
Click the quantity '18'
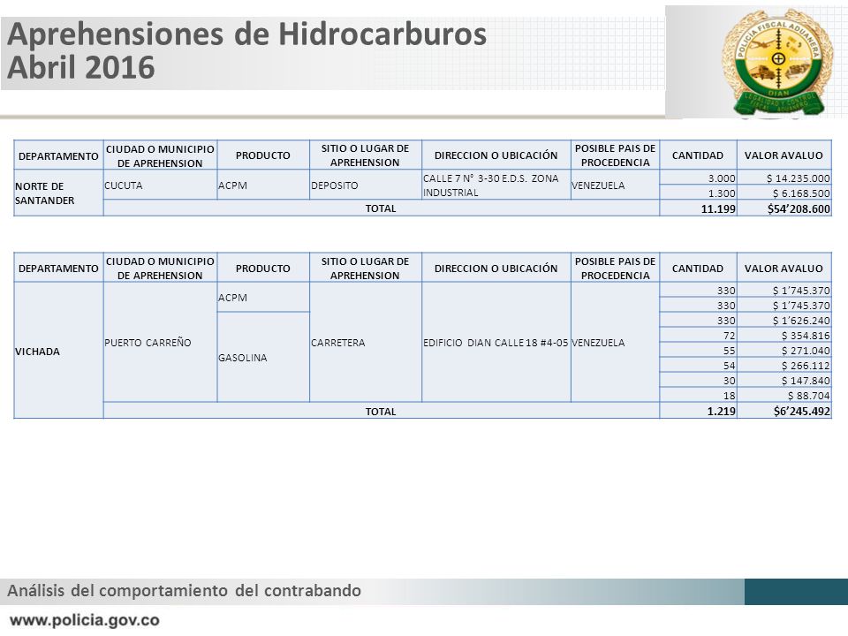point(729,396)
